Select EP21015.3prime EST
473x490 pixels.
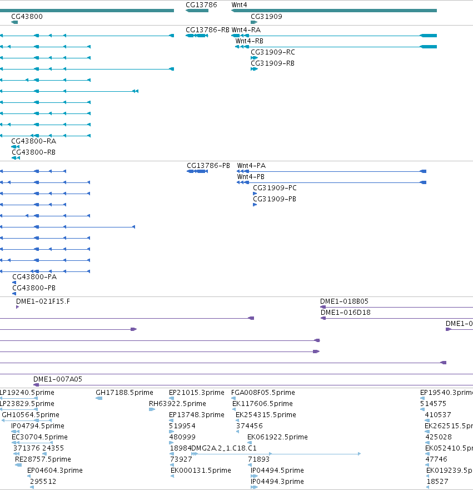click(171, 398)
